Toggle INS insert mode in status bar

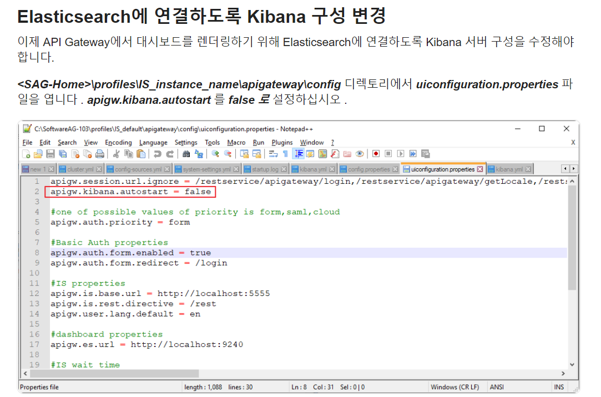558,387
